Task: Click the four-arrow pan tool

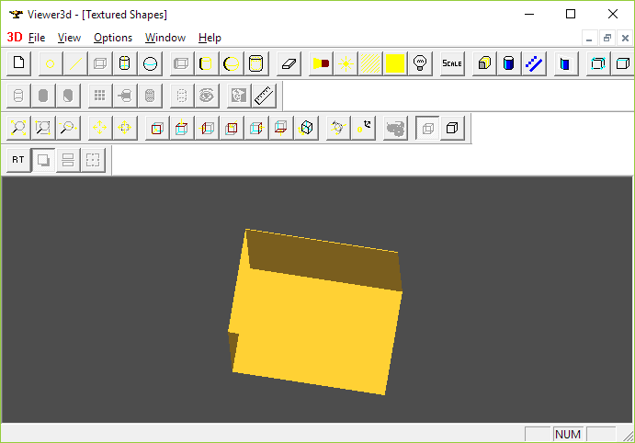Action: click(100, 129)
